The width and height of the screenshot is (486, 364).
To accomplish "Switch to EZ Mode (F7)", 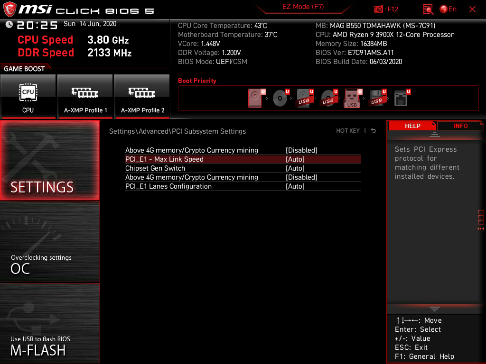I will coord(303,7).
